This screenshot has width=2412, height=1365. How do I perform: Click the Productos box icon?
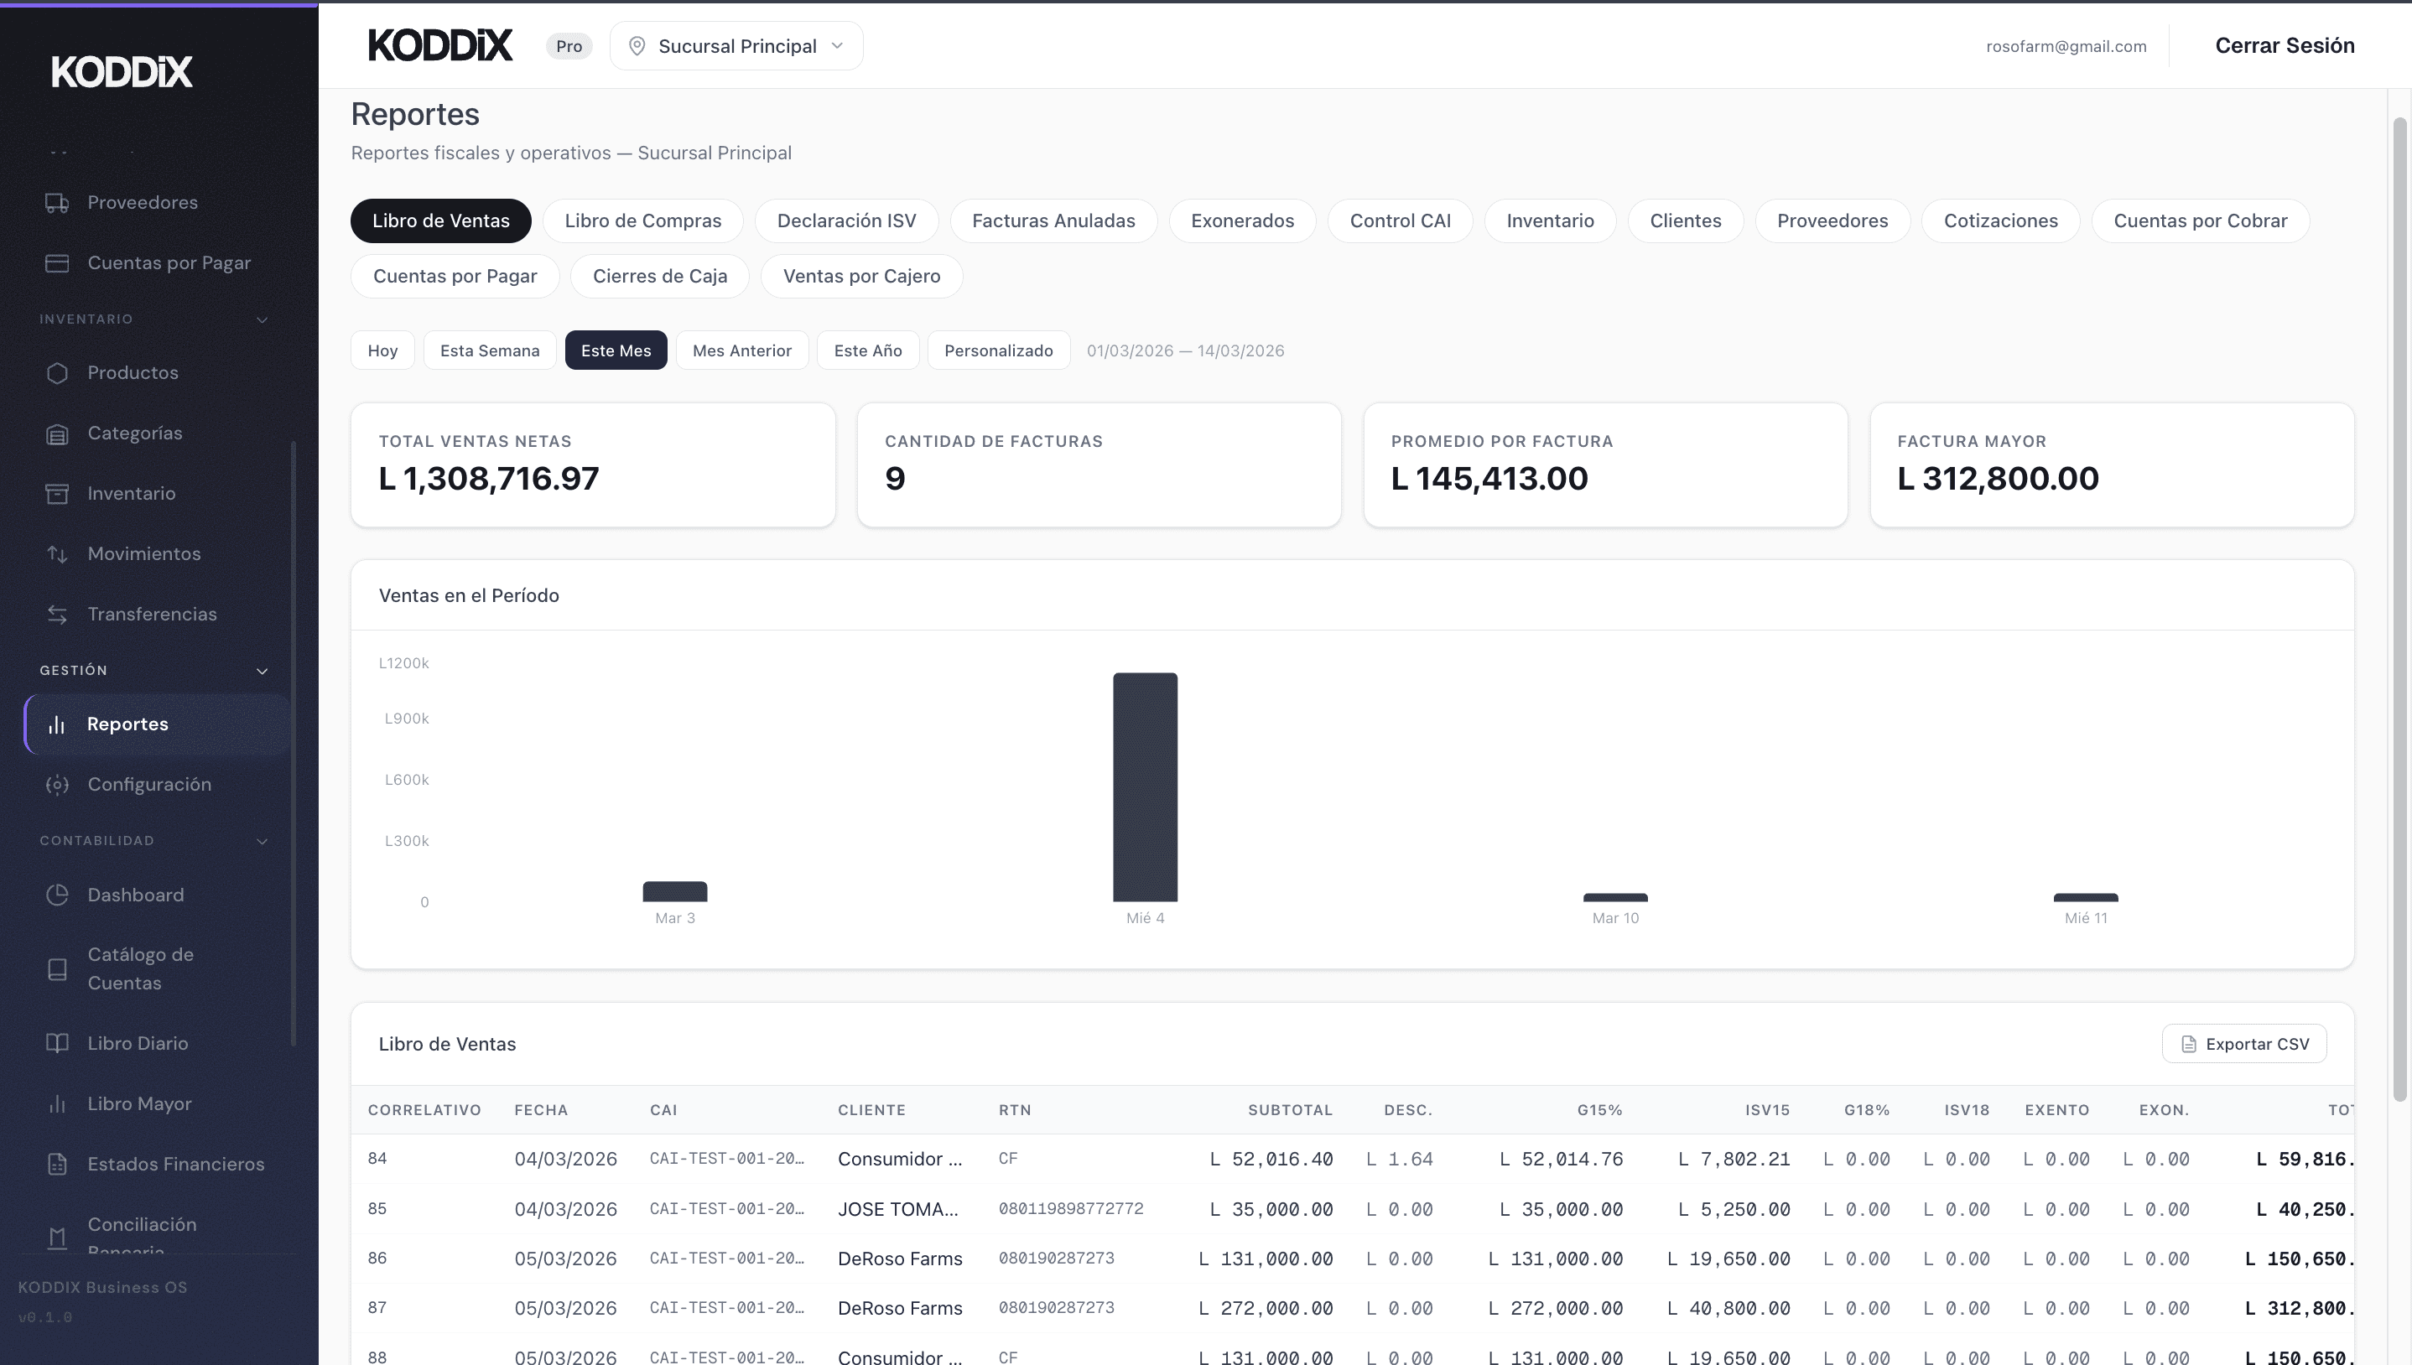point(57,373)
